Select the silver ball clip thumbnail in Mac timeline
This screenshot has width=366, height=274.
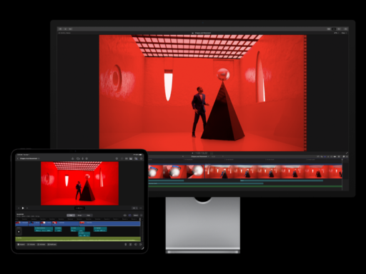pos(176,171)
